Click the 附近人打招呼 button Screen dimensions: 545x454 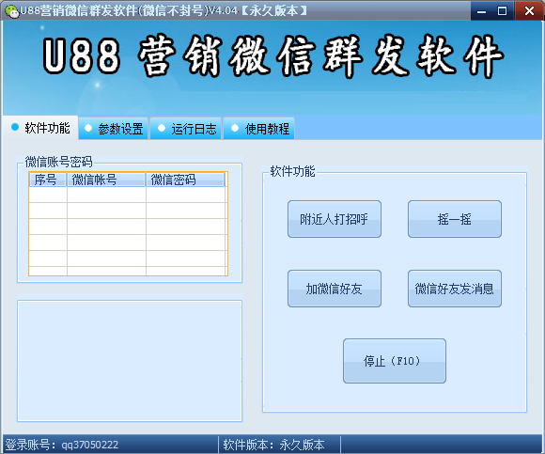pyautogui.click(x=335, y=219)
